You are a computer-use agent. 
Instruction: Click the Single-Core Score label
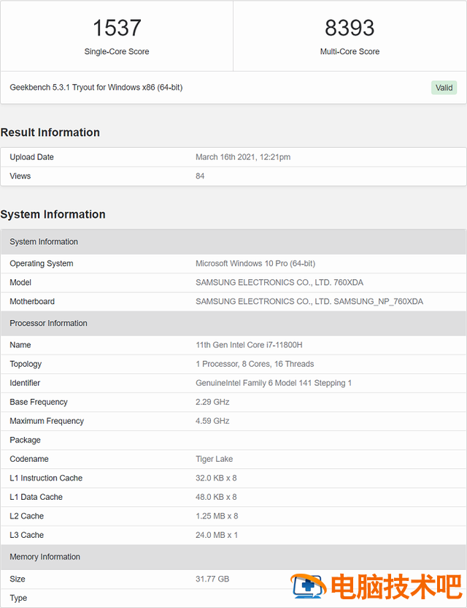pos(117,52)
